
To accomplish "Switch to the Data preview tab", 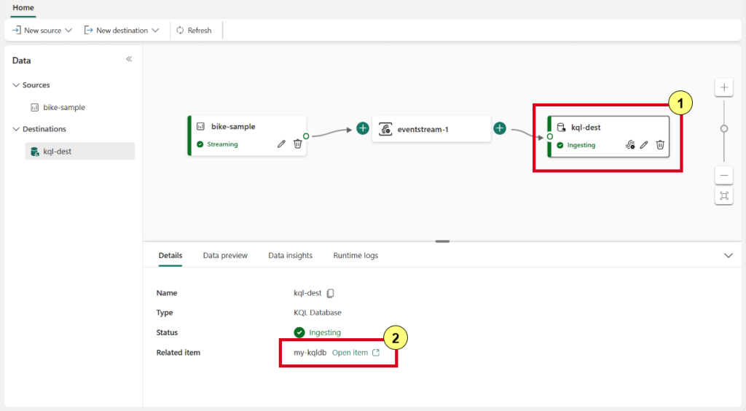I will click(x=225, y=256).
